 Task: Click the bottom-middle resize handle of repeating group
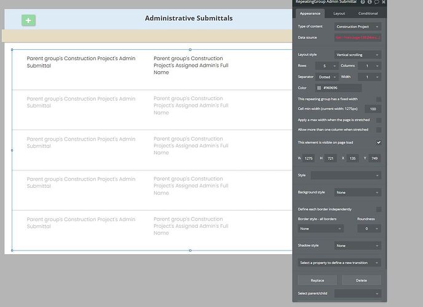click(190, 251)
